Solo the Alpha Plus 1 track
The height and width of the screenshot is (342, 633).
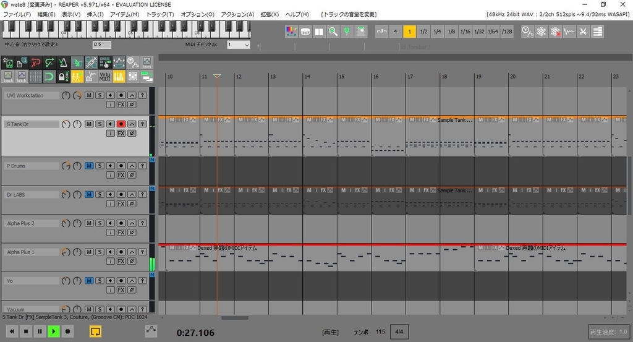pyautogui.click(x=100, y=252)
